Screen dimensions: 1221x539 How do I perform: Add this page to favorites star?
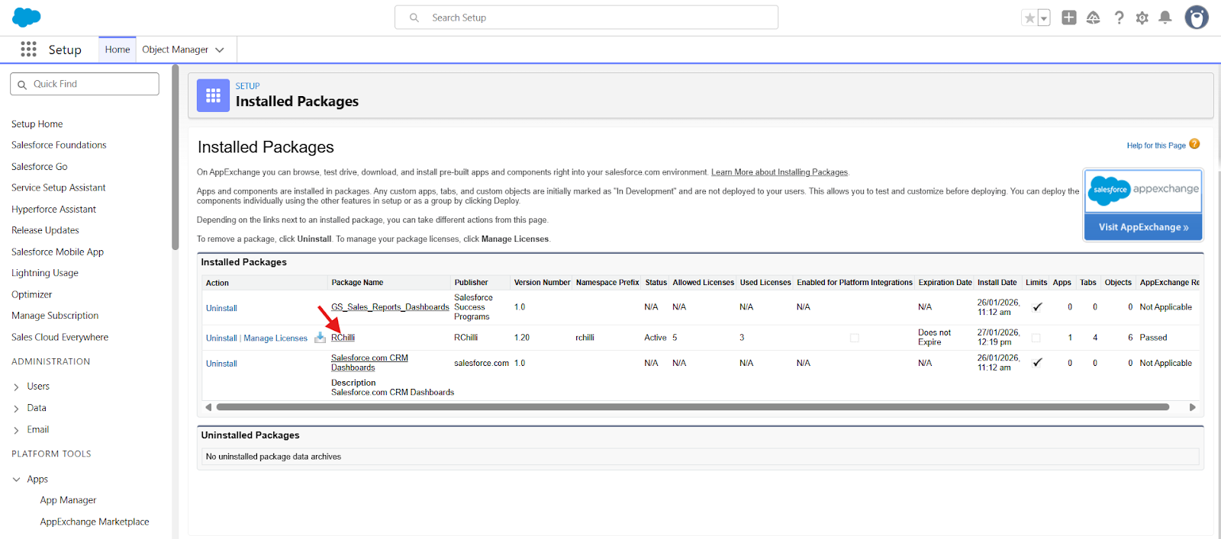[1029, 18]
